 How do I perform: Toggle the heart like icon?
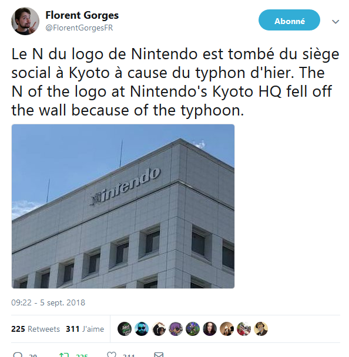pos(112,355)
